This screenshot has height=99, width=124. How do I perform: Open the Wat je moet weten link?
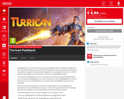point(103,37)
